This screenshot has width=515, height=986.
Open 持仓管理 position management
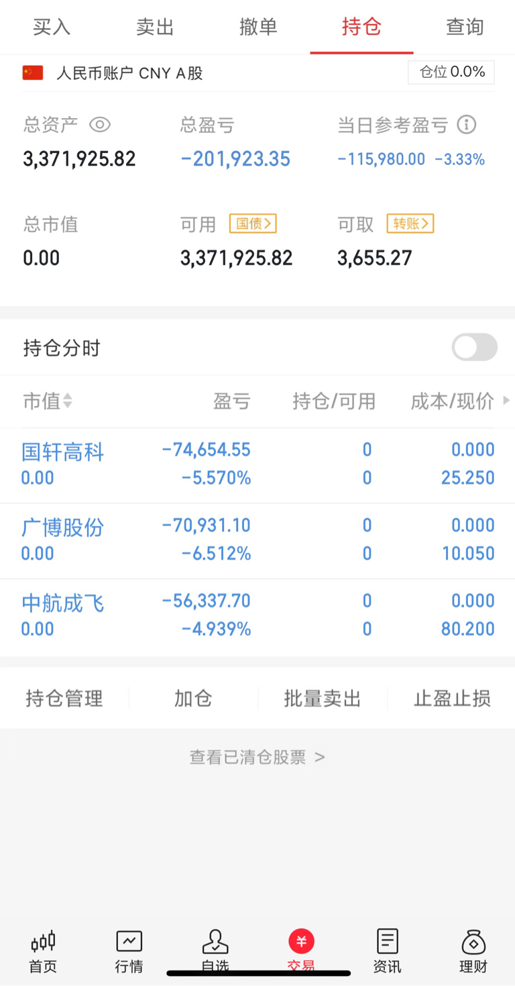coord(64,699)
